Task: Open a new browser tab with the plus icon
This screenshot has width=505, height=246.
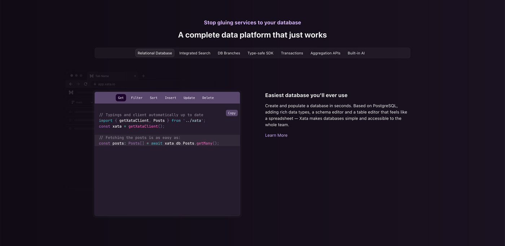Action: [143, 76]
